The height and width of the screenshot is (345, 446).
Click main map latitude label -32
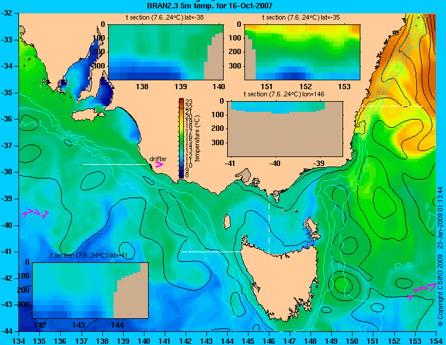pyautogui.click(x=7, y=13)
